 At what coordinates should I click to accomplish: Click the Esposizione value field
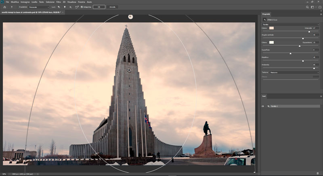coord(316,42)
